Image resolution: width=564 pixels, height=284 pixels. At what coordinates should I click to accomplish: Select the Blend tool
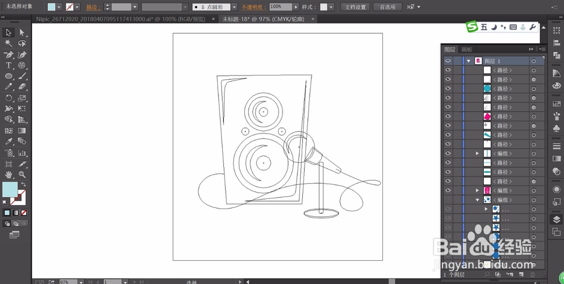22,141
